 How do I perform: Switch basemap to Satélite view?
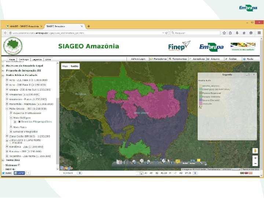pyautogui.click(x=74, y=66)
